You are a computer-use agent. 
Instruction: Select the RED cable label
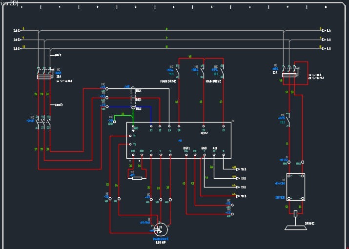click(x=139, y=100)
